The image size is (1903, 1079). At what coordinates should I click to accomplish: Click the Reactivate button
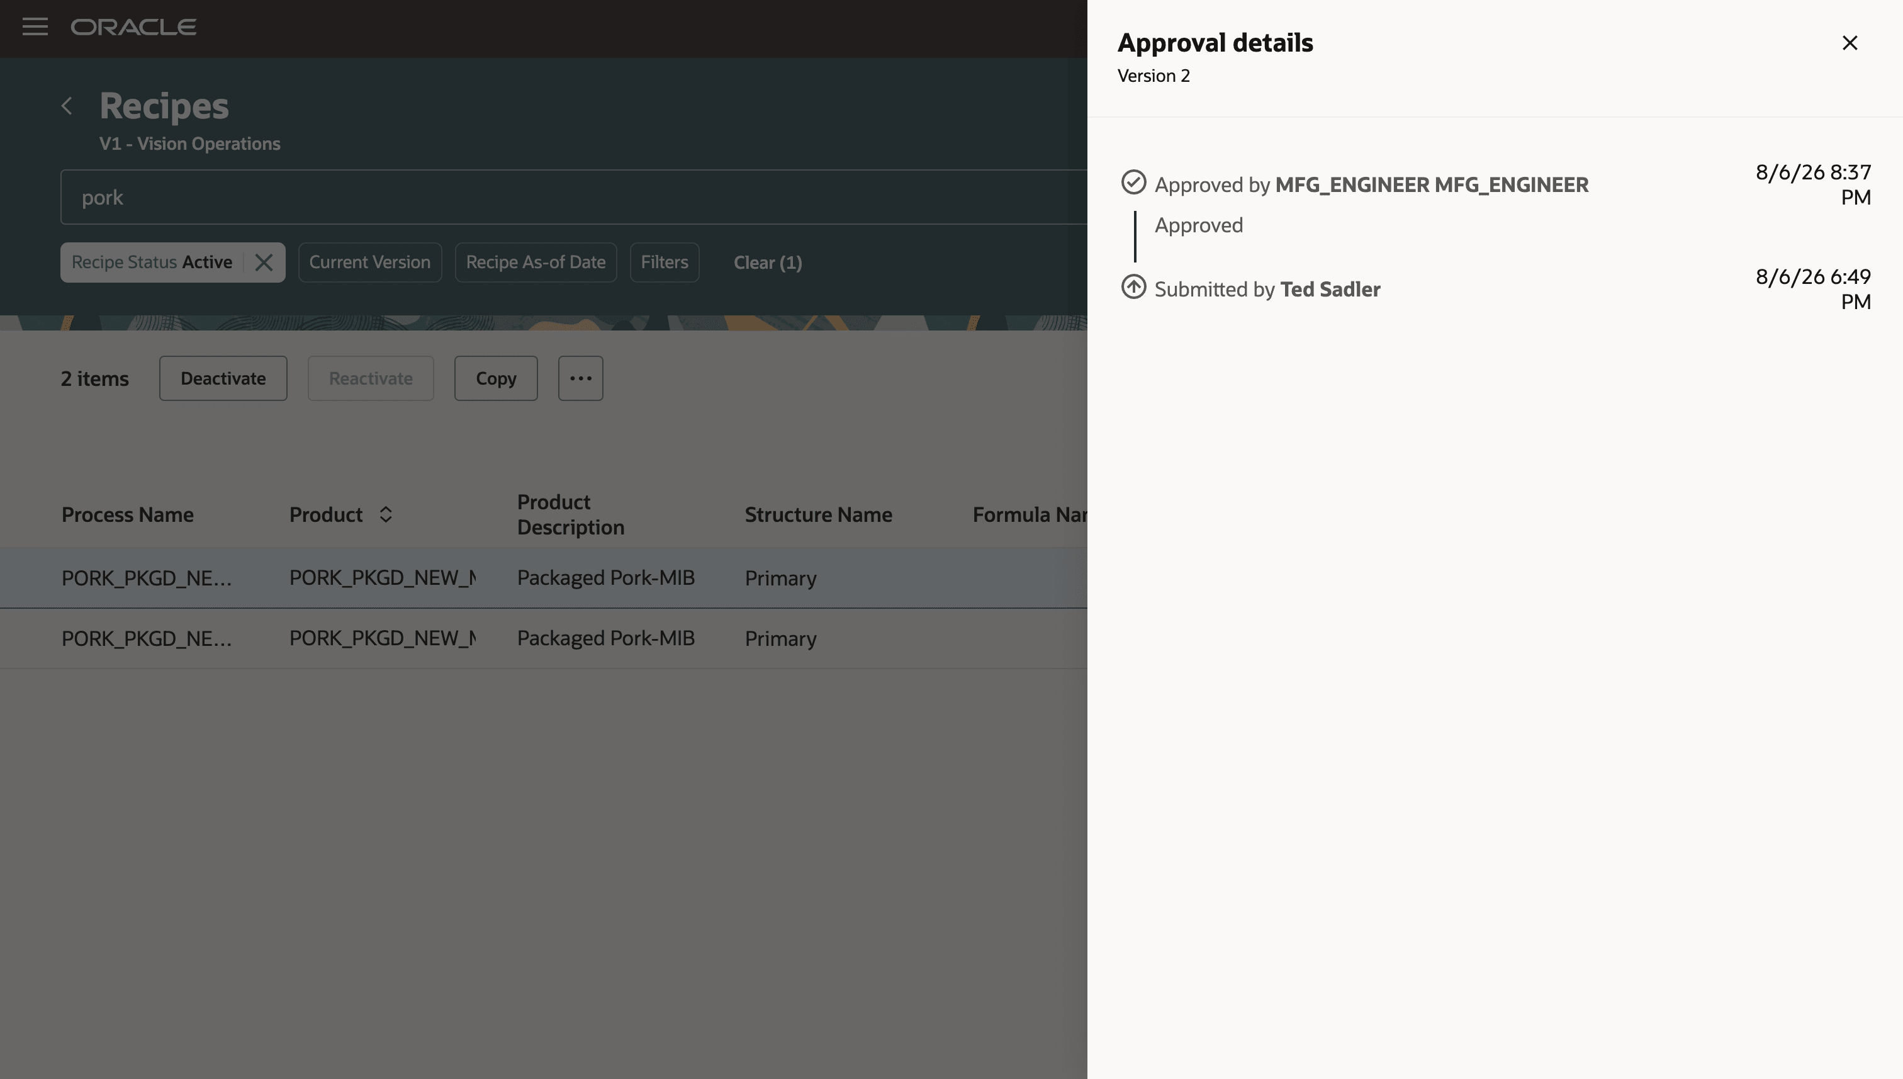[x=371, y=379]
